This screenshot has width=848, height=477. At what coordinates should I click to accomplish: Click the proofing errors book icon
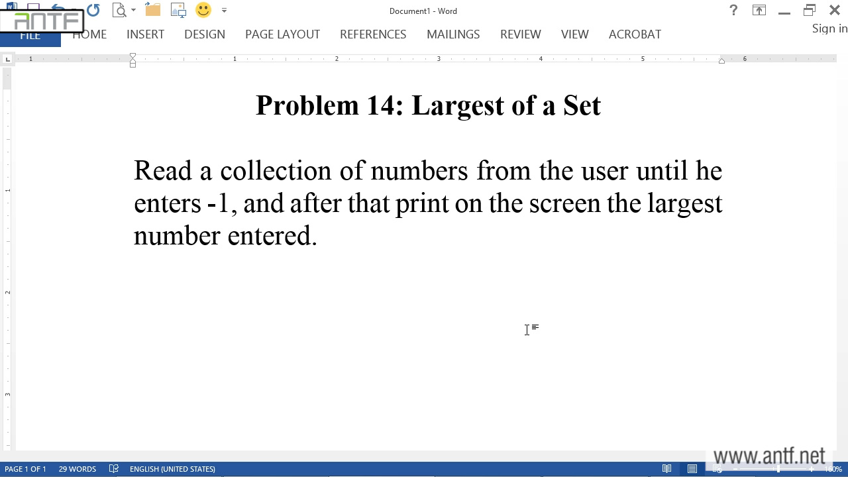(x=114, y=469)
